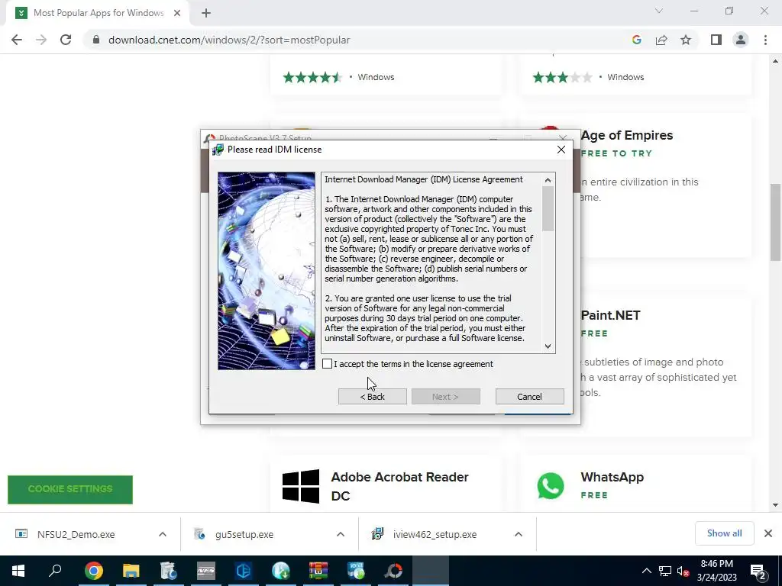Viewport: 782px width, 586px height.
Task: Open the Chrome side panel
Action: (x=716, y=40)
